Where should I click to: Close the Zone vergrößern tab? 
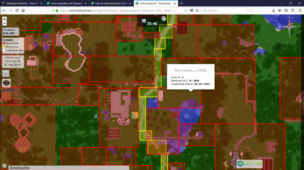[86, 3]
